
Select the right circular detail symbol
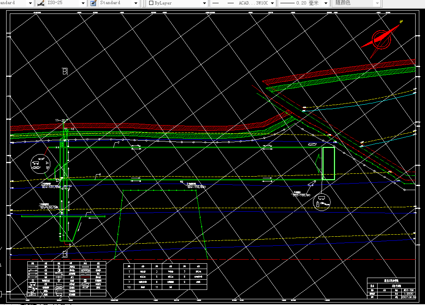point(322,202)
